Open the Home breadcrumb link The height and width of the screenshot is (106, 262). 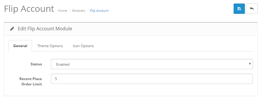point(62,11)
